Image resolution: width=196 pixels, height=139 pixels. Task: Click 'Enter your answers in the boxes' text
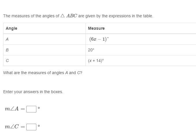tap(33, 92)
